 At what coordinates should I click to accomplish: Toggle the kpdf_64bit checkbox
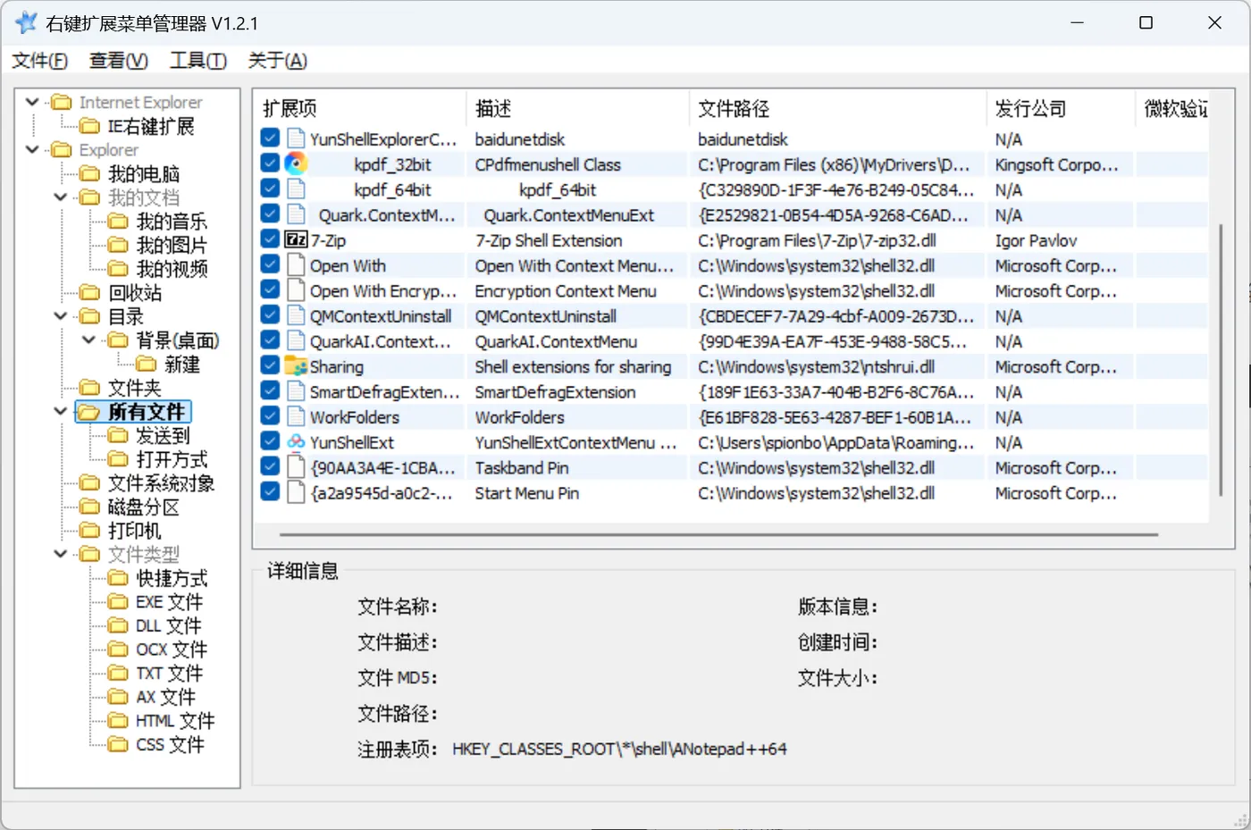[270, 188]
